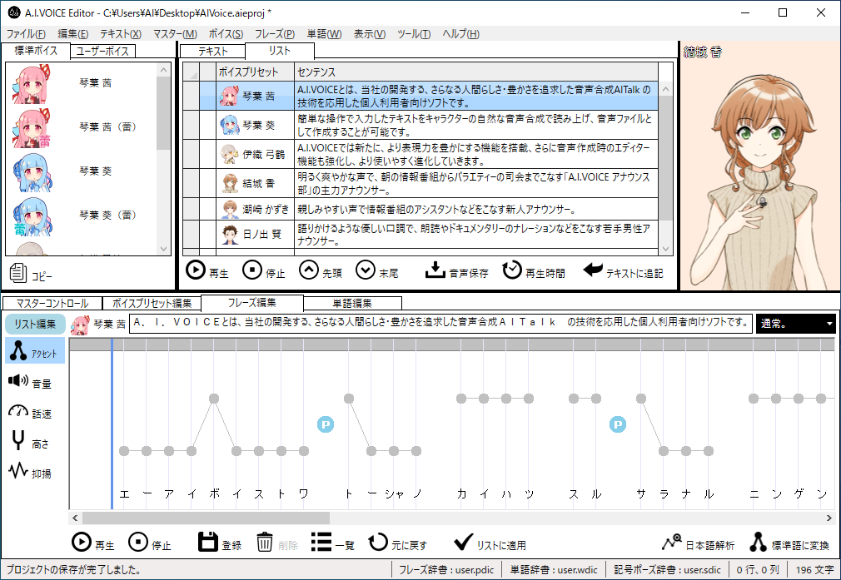Open the ツール(T) menu
Image resolution: width=841 pixels, height=580 pixels.
pos(414,34)
